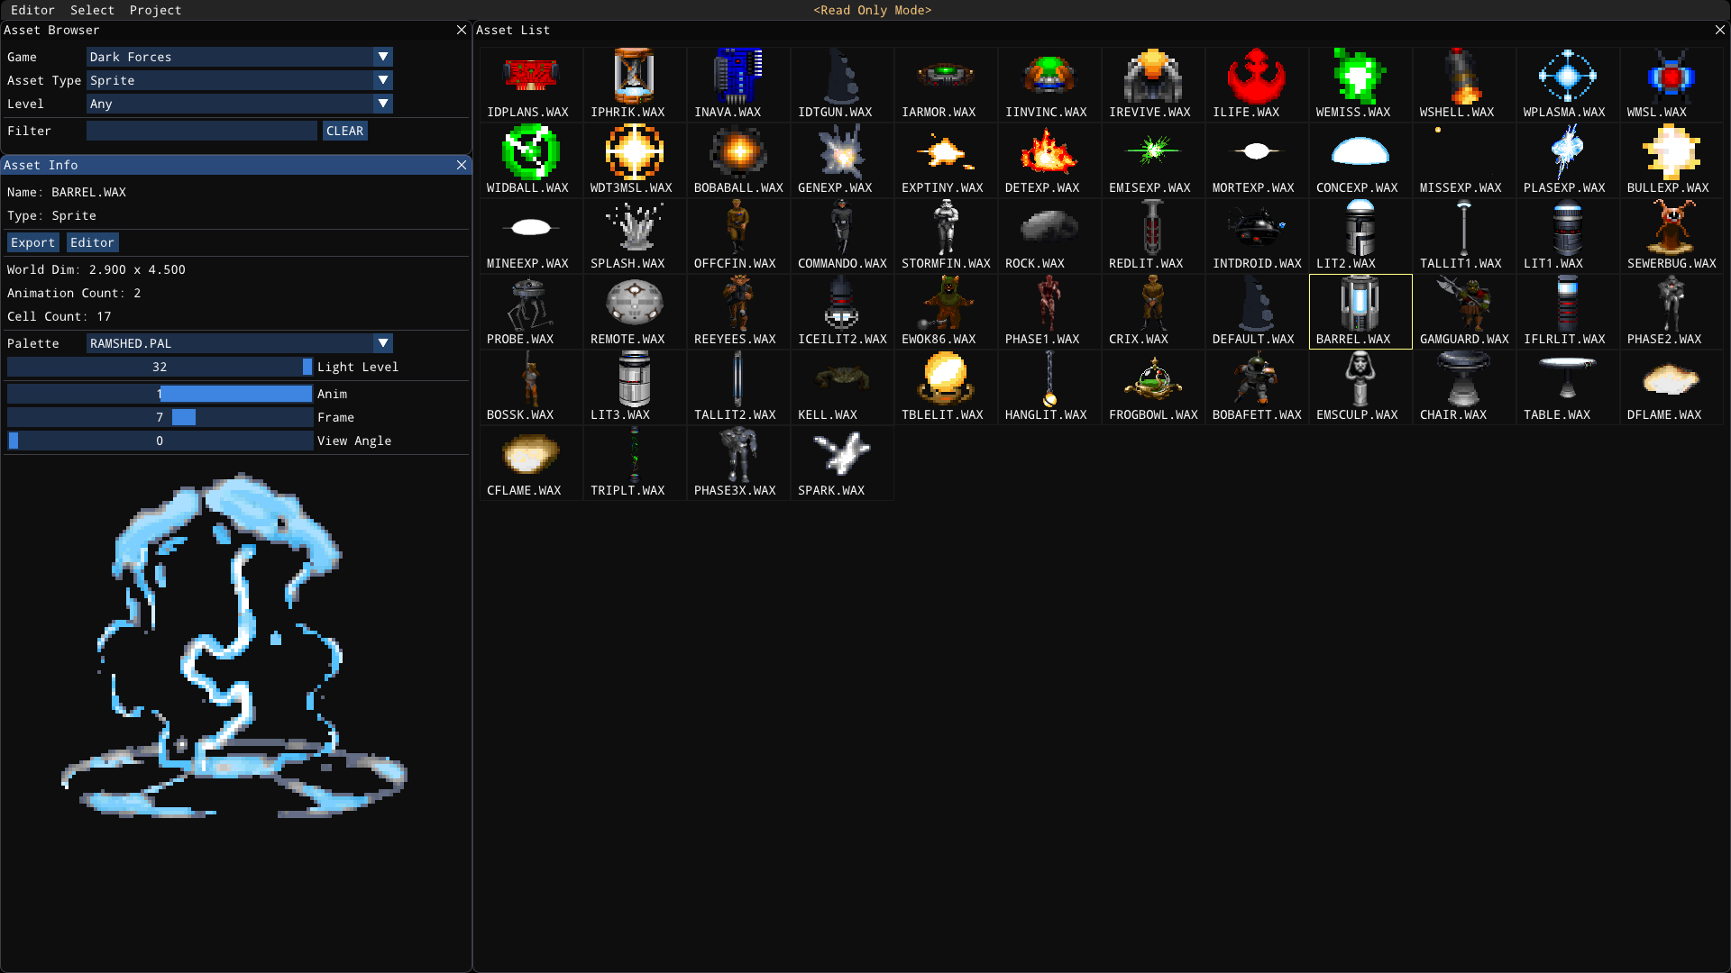Select the CHAIR.WAX sprite

pyautogui.click(x=1464, y=387)
